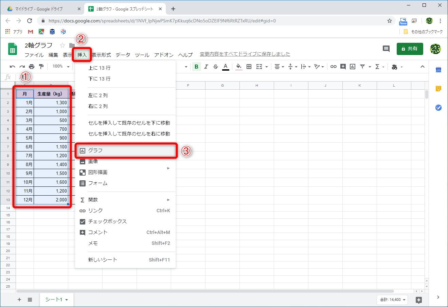Click the Sheets home logo

click(x=13, y=49)
